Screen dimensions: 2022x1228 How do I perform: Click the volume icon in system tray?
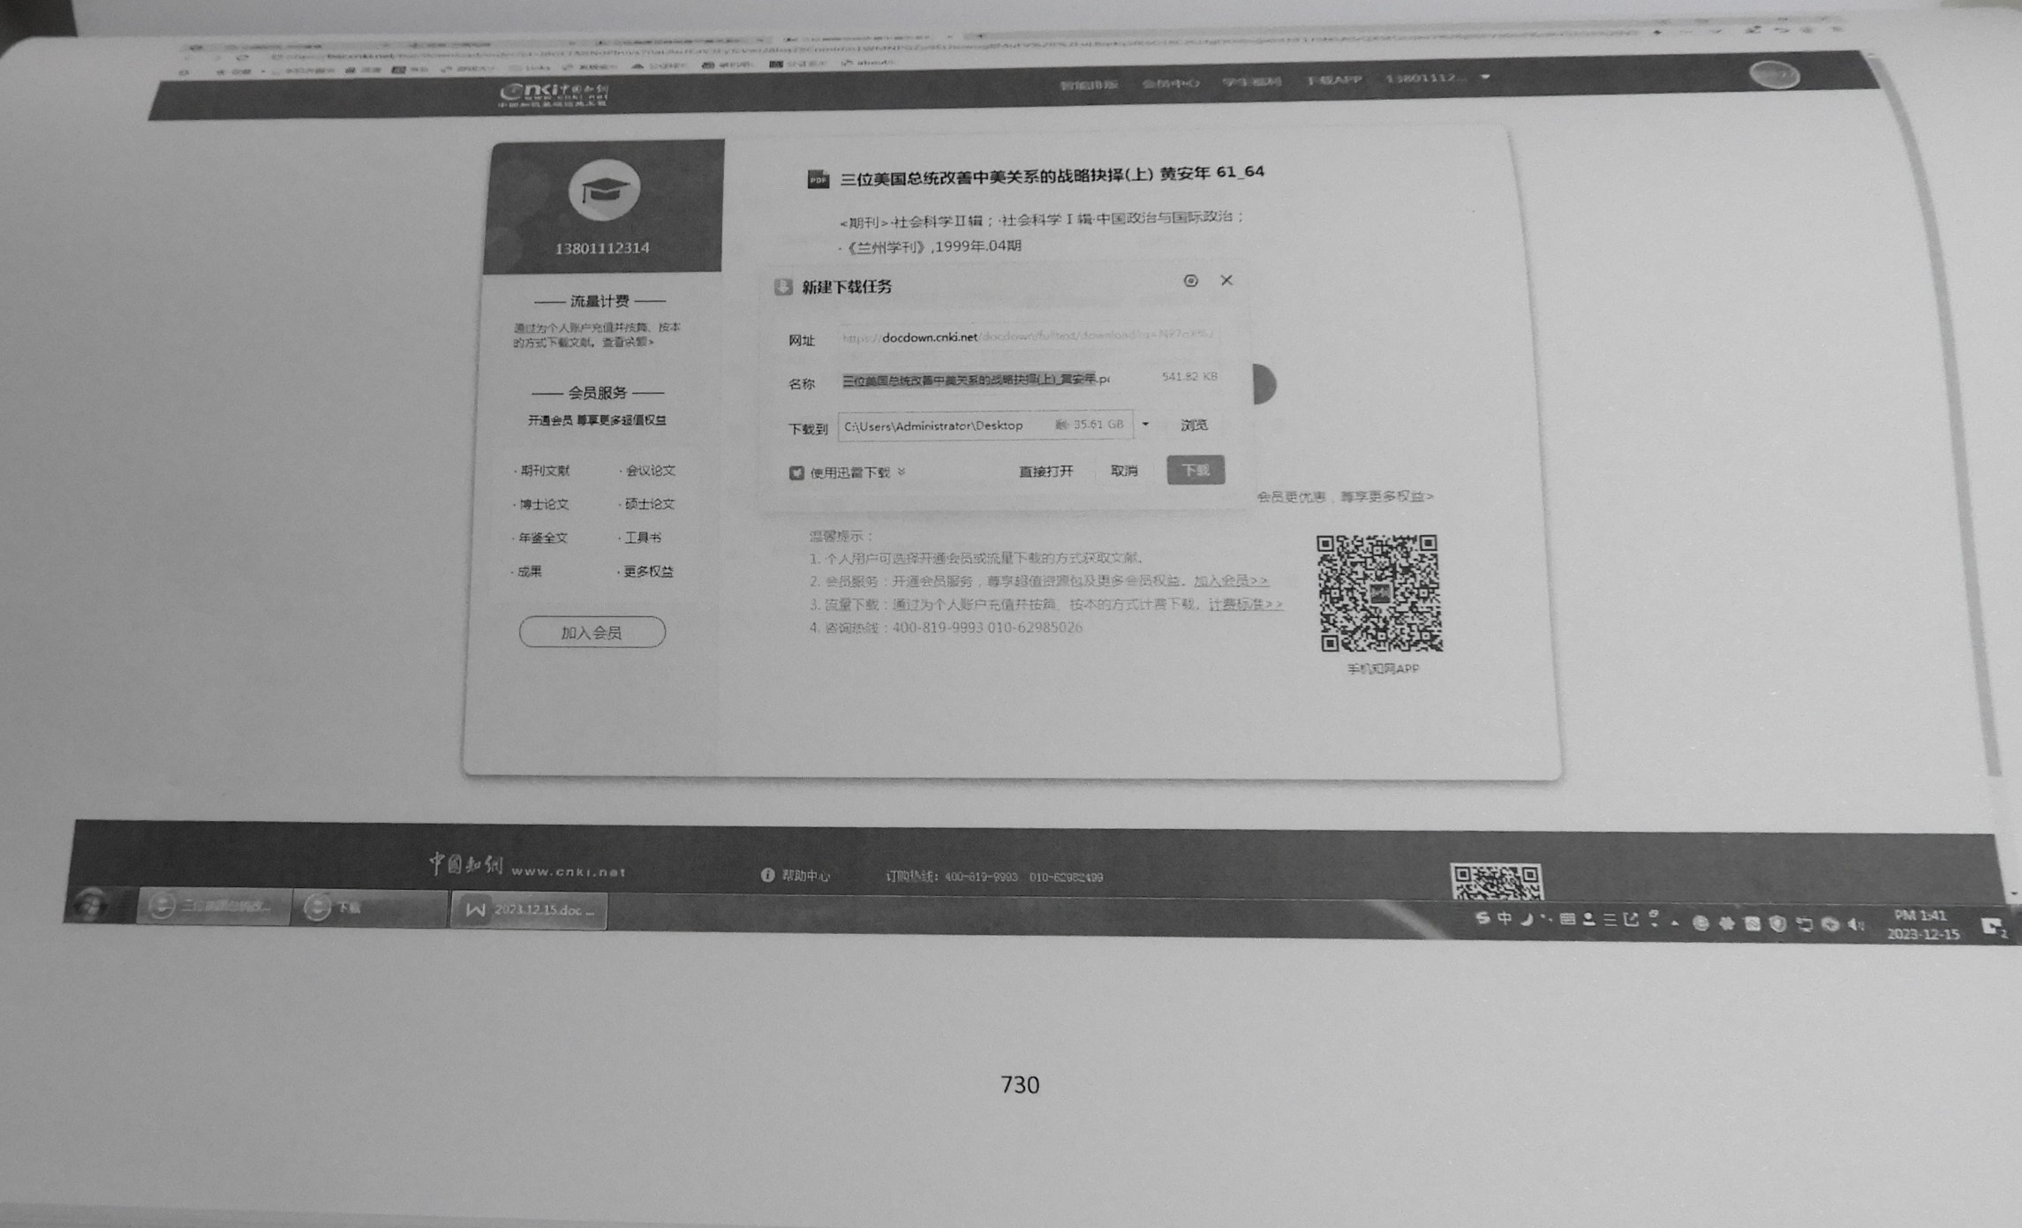(1856, 924)
